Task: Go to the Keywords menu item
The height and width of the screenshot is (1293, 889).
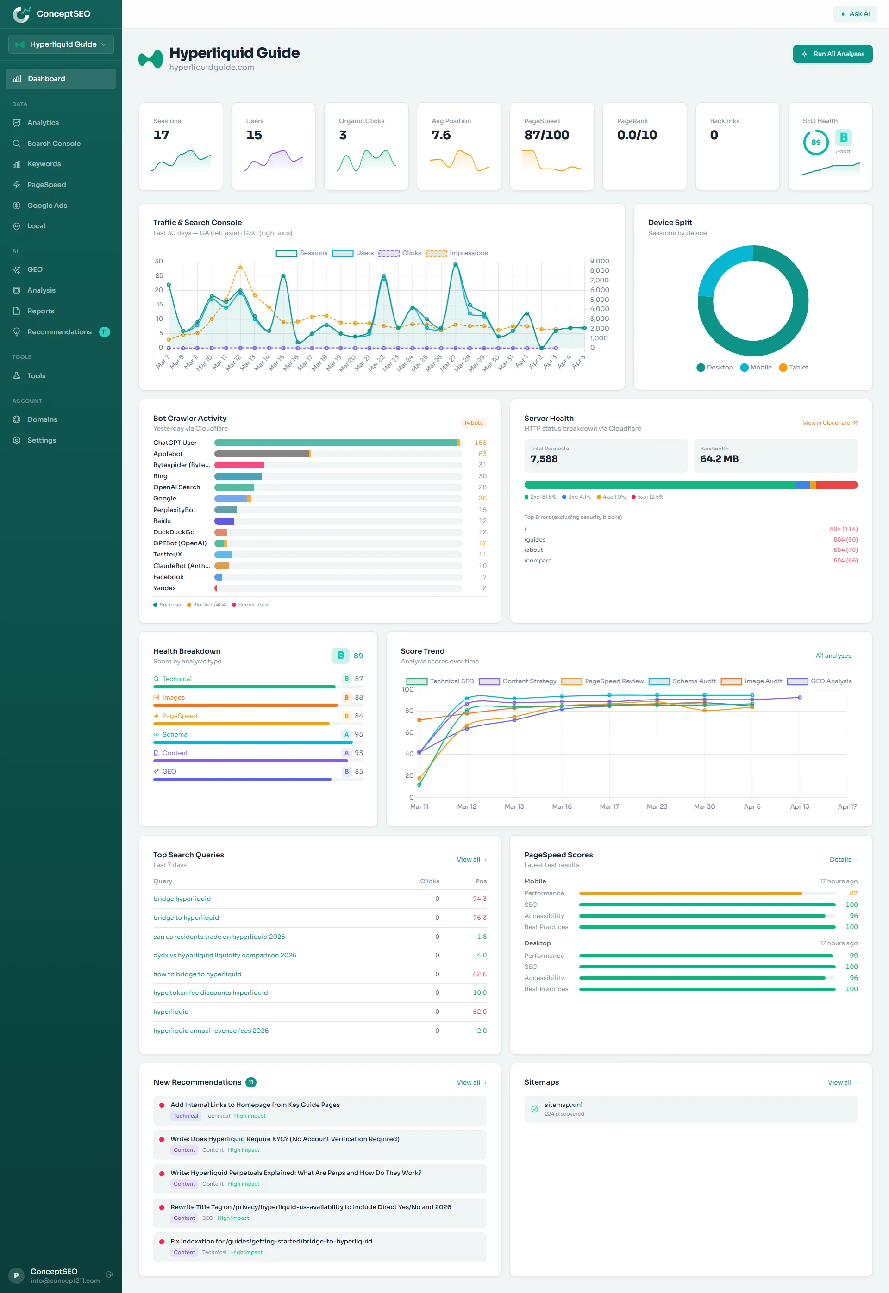Action: click(61, 164)
